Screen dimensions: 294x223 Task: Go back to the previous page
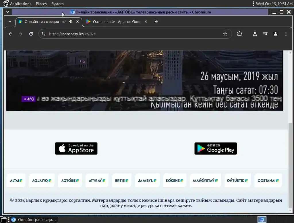(11, 34)
